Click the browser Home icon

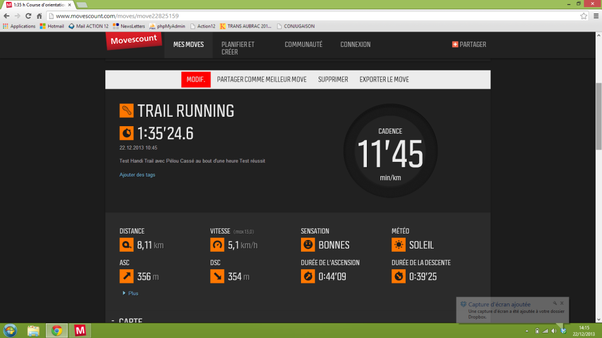(39, 16)
